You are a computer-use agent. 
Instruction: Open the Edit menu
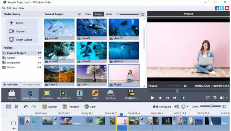tap(9, 8)
